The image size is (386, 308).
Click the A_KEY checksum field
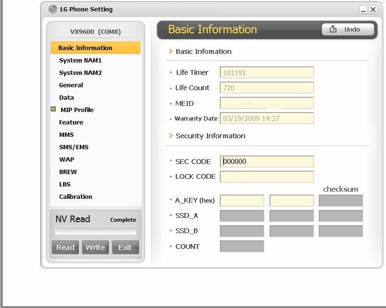click(341, 201)
